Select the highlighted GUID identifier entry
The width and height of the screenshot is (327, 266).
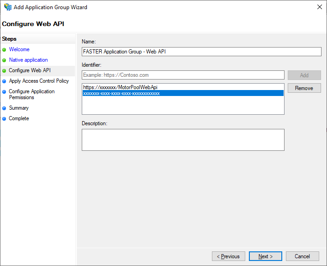tap(183, 93)
